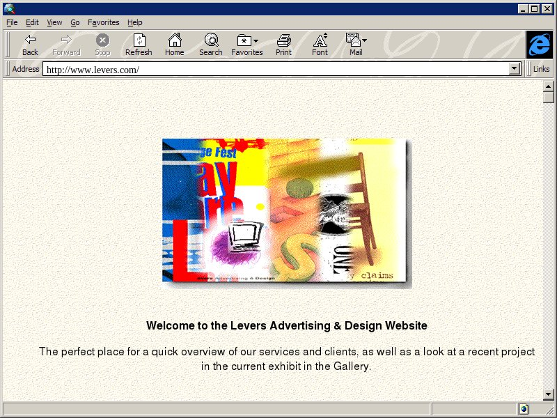The height and width of the screenshot is (418, 557).
Task: Open the Go menu
Action: tap(75, 22)
